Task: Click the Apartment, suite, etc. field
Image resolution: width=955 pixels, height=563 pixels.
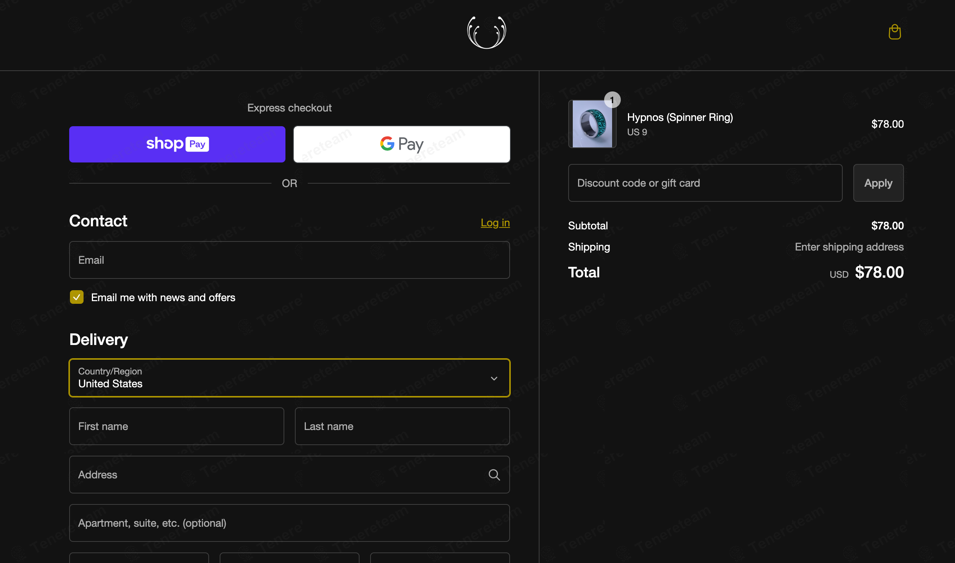Action: click(289, 523)
